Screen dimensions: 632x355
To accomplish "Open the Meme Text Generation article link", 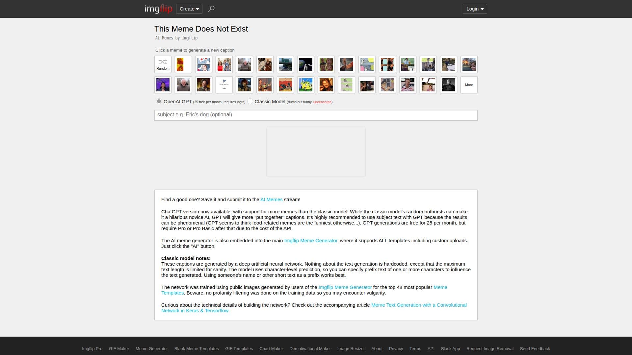I will point(314,308).
